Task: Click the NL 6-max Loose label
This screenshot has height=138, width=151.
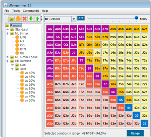Action: (x=26, y=57)
